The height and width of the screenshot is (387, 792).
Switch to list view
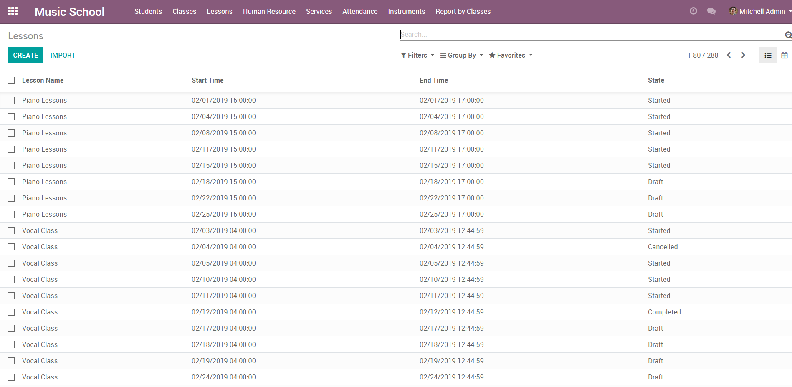768,55
